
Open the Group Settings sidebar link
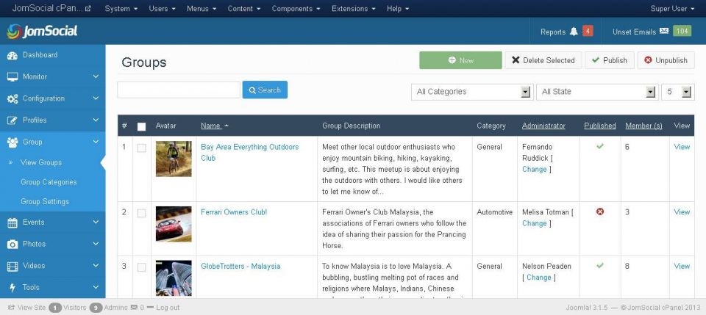click(45, 202)
